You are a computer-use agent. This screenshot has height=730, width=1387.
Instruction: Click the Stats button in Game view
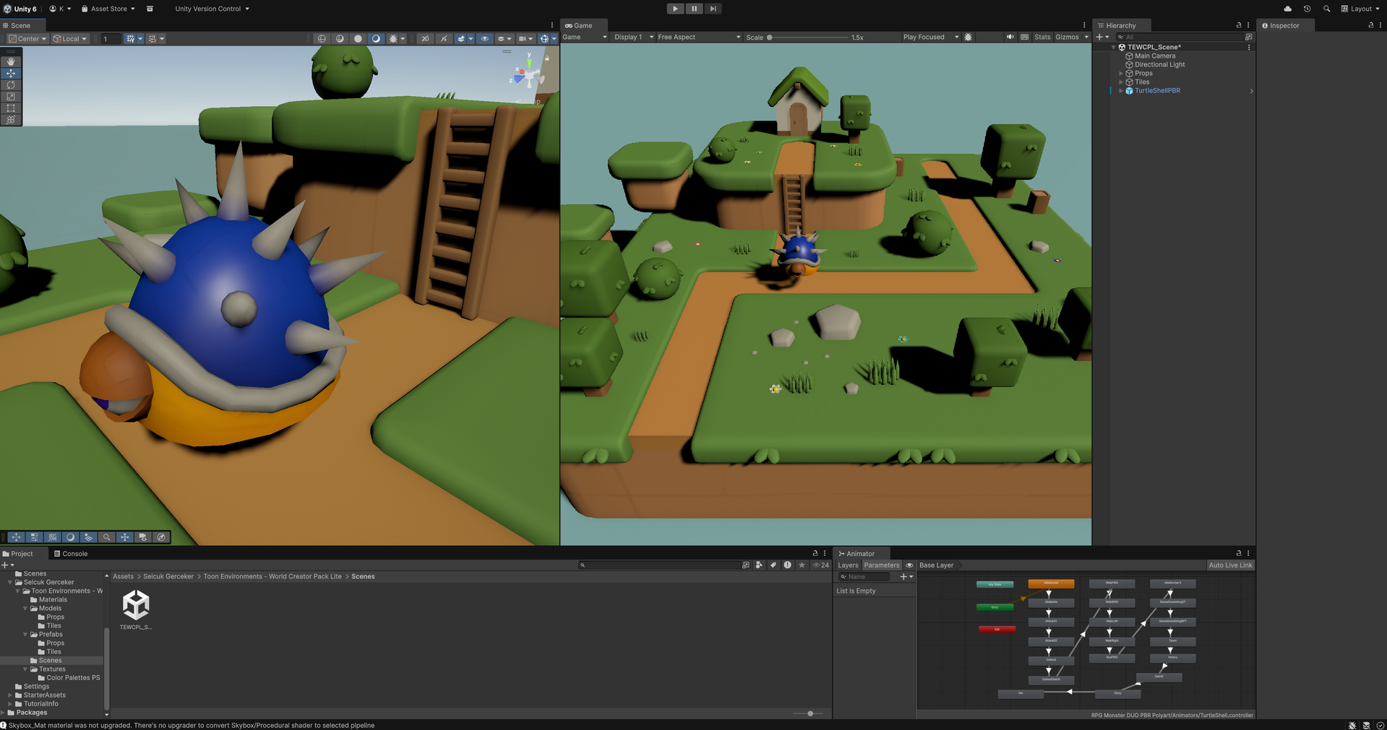(1042, 37)
